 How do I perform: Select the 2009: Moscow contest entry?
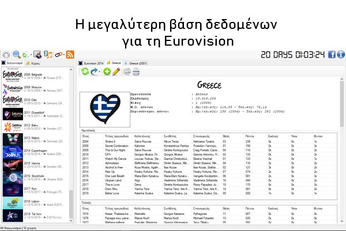(35, 89)
